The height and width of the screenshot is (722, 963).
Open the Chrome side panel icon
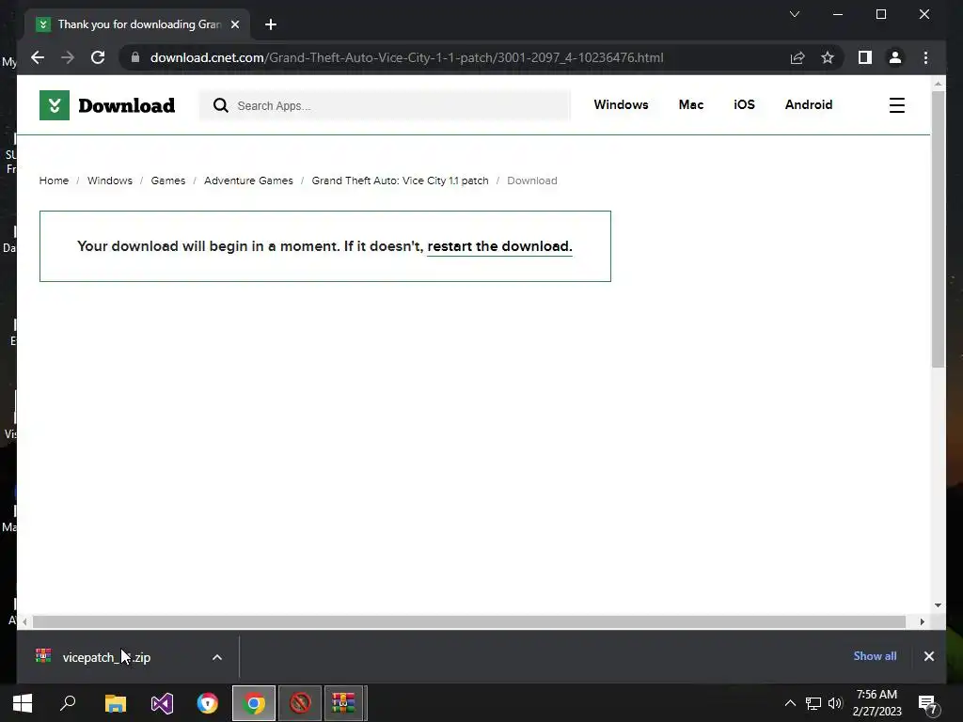click(865, 57)
